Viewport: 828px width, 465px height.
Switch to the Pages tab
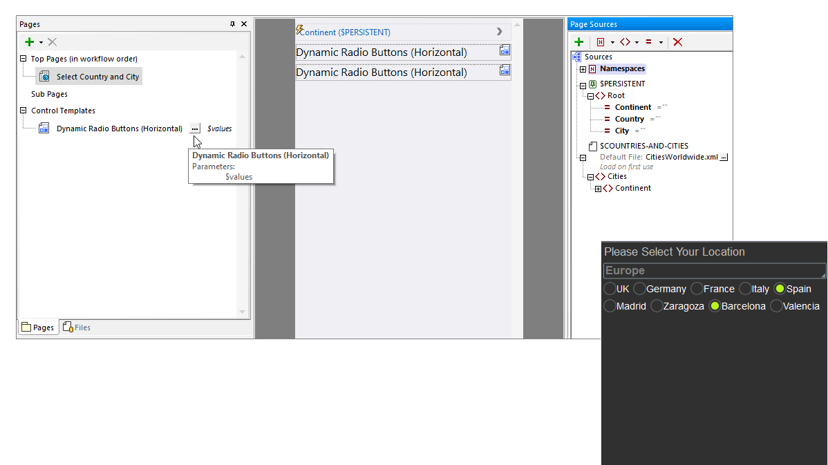[38, 327]
